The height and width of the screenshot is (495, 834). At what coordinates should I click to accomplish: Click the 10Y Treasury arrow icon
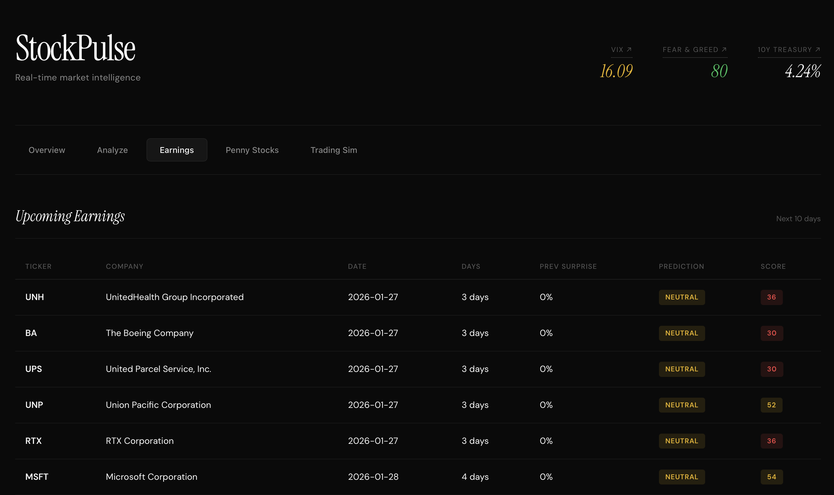click(x=817, y=49)
